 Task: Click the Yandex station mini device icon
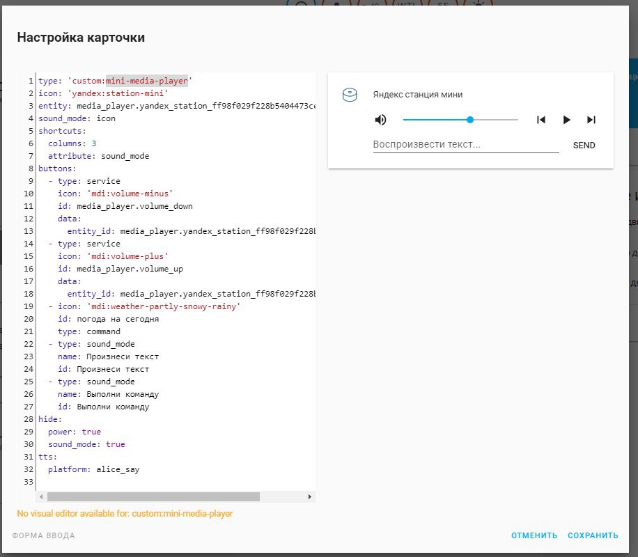[350, 95]
